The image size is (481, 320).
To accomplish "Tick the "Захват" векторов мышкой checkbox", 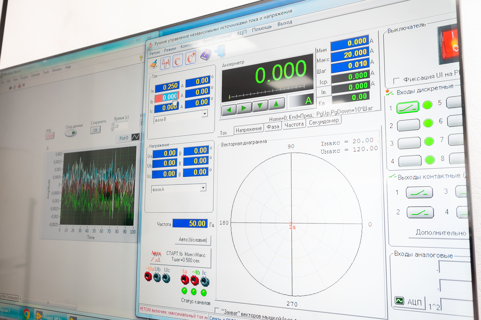I will pos(217,310).
